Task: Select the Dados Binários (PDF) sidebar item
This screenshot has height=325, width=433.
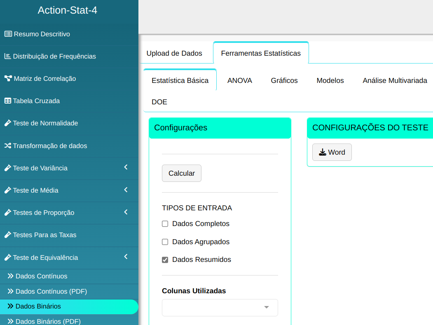Action: (x=48, y=321)
